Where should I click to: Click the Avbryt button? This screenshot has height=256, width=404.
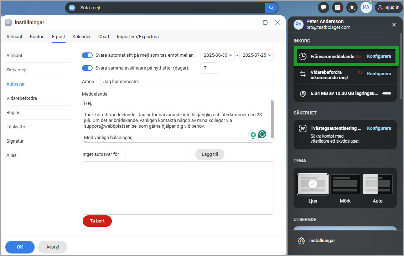(x=53, y=247)
